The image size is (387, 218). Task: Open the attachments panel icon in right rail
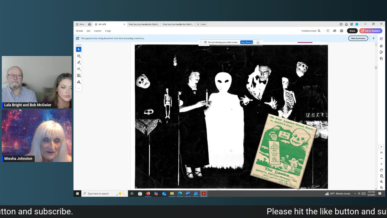[381, 46]
